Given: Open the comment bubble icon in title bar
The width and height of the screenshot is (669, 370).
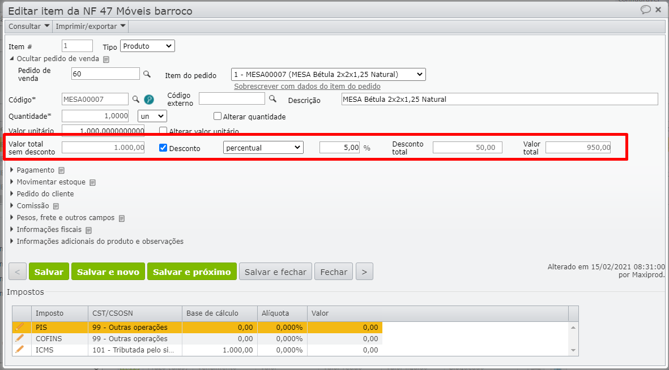Looking at the screenshot, I should (645, 10).
